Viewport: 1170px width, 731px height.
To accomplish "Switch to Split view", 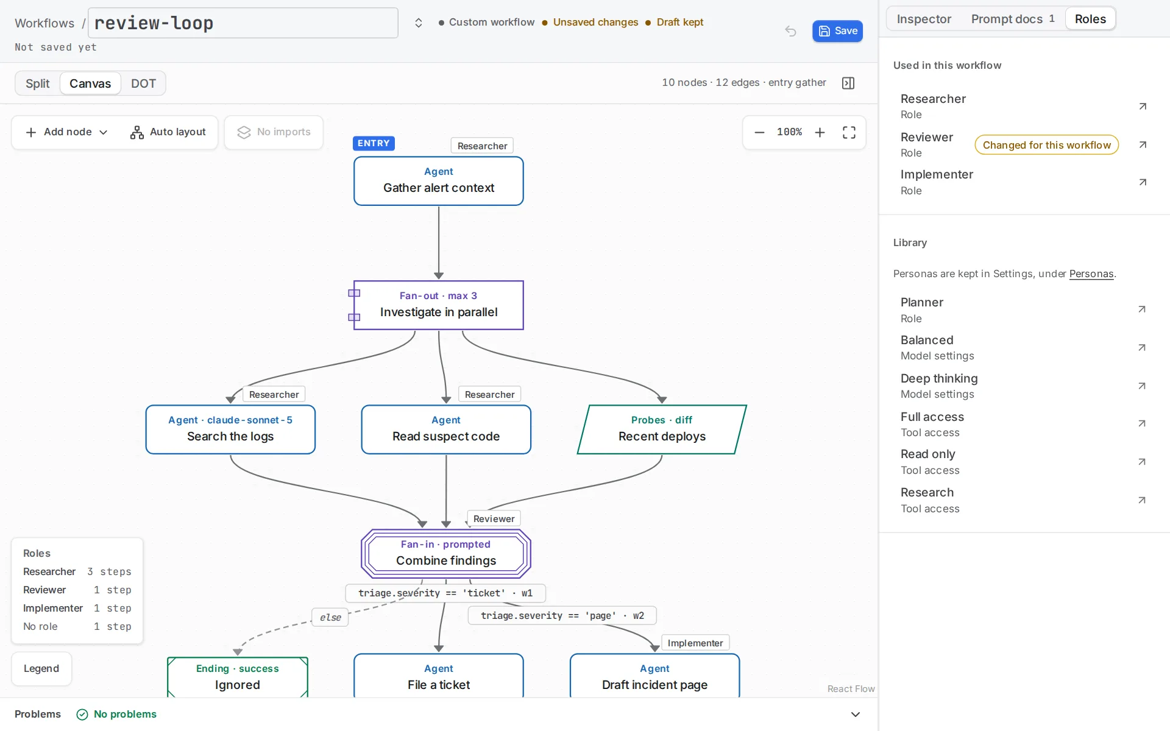I will [38, 83].
